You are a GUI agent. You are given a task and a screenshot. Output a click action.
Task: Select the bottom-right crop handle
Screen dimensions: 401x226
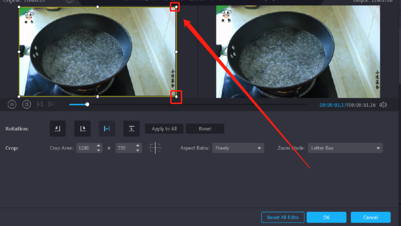coord(176,96)
